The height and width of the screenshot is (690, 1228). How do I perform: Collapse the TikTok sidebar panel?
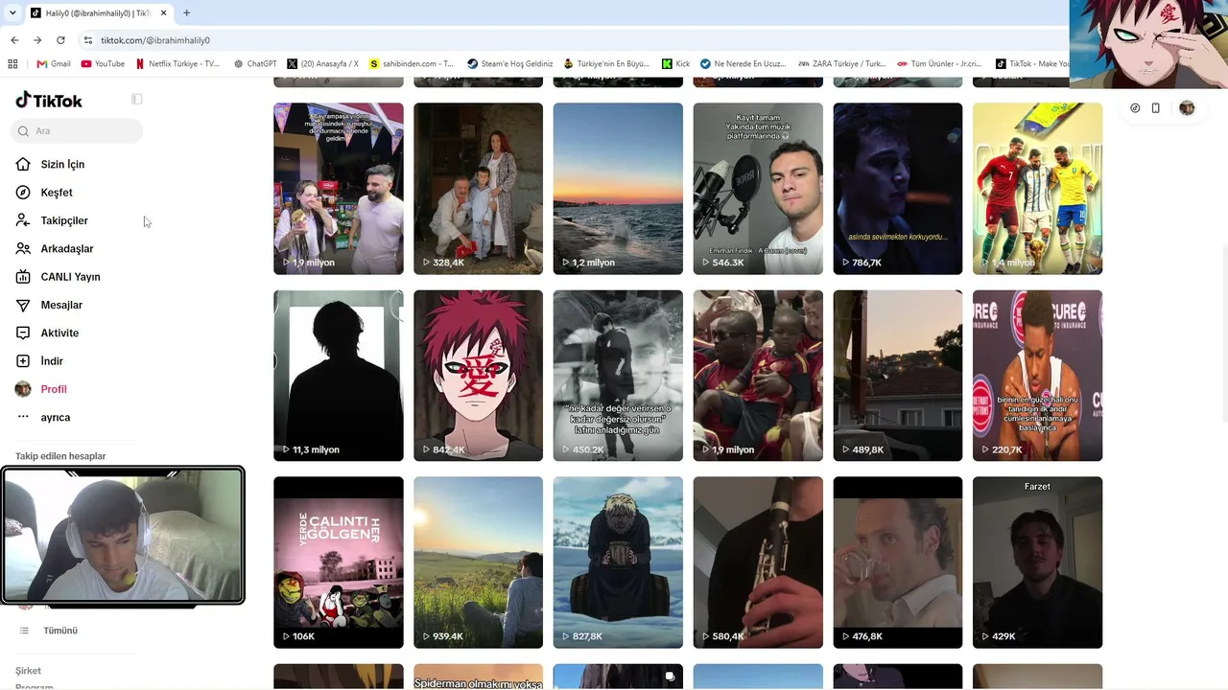tap(137, 100)
